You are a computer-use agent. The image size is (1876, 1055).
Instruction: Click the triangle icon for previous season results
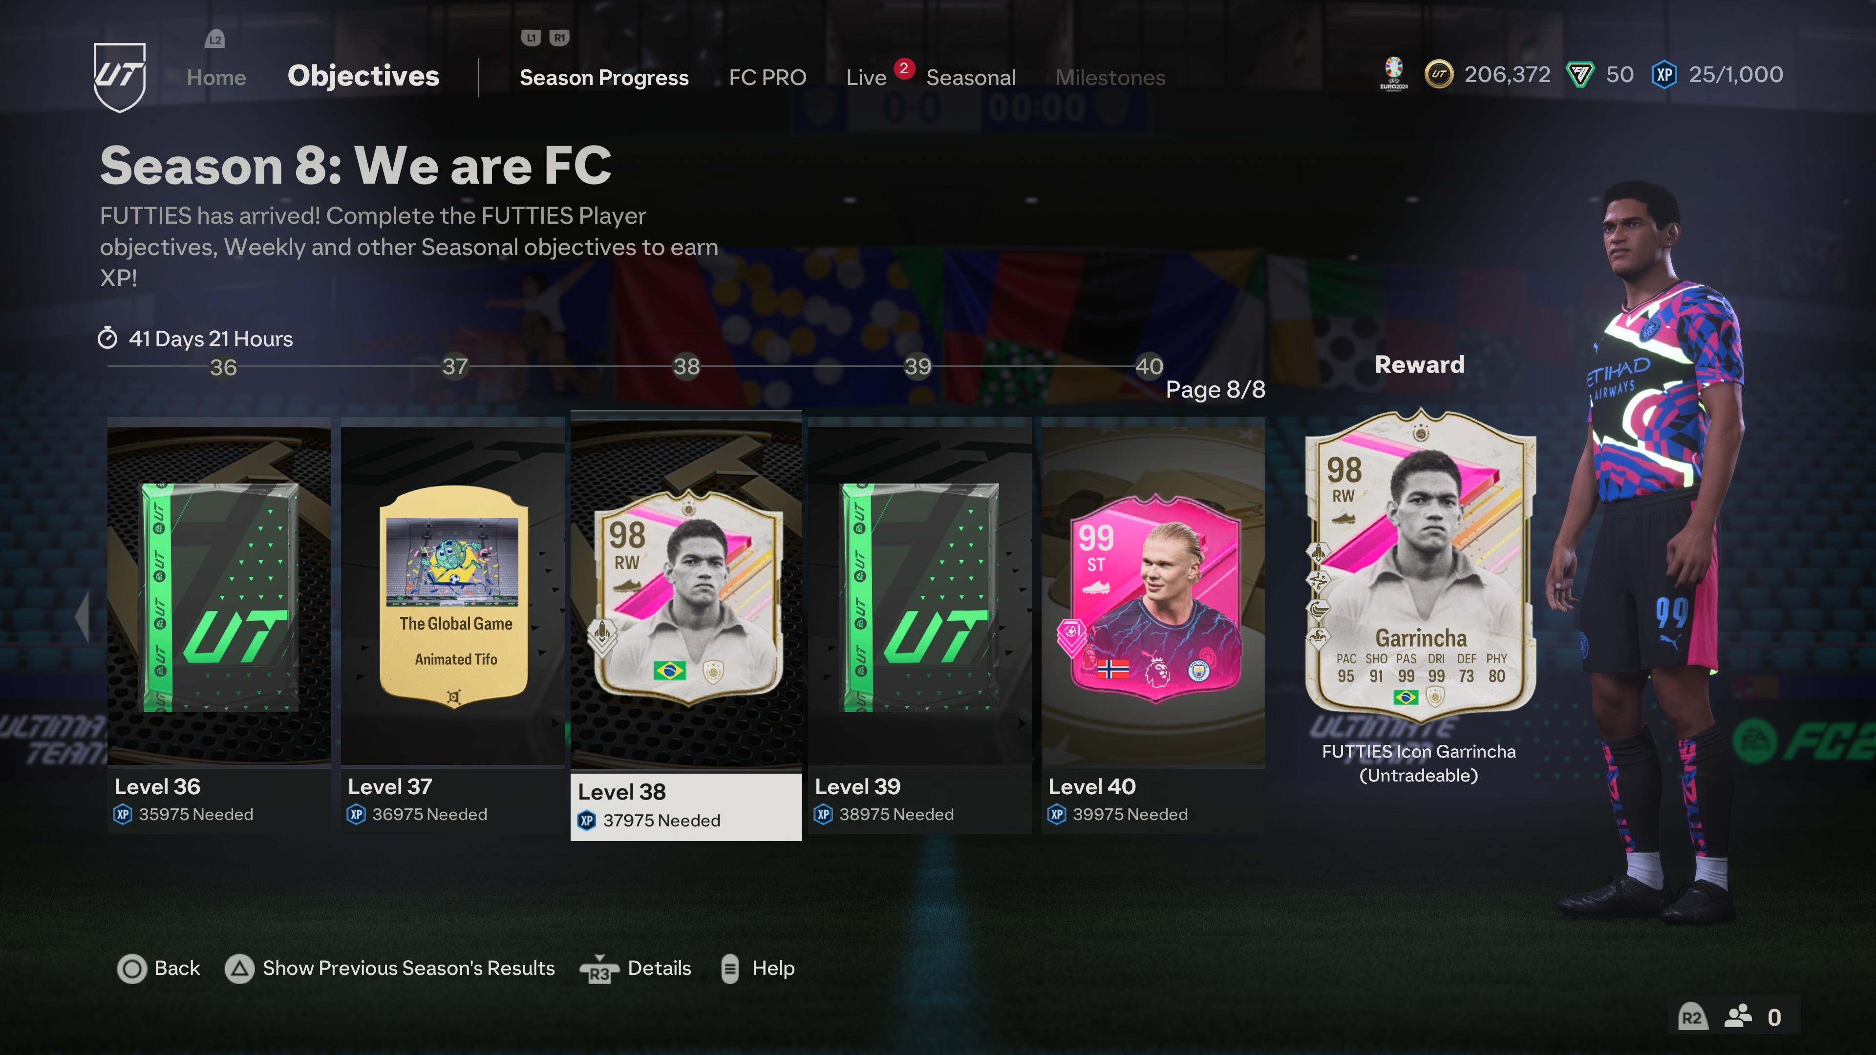point(239,969)
